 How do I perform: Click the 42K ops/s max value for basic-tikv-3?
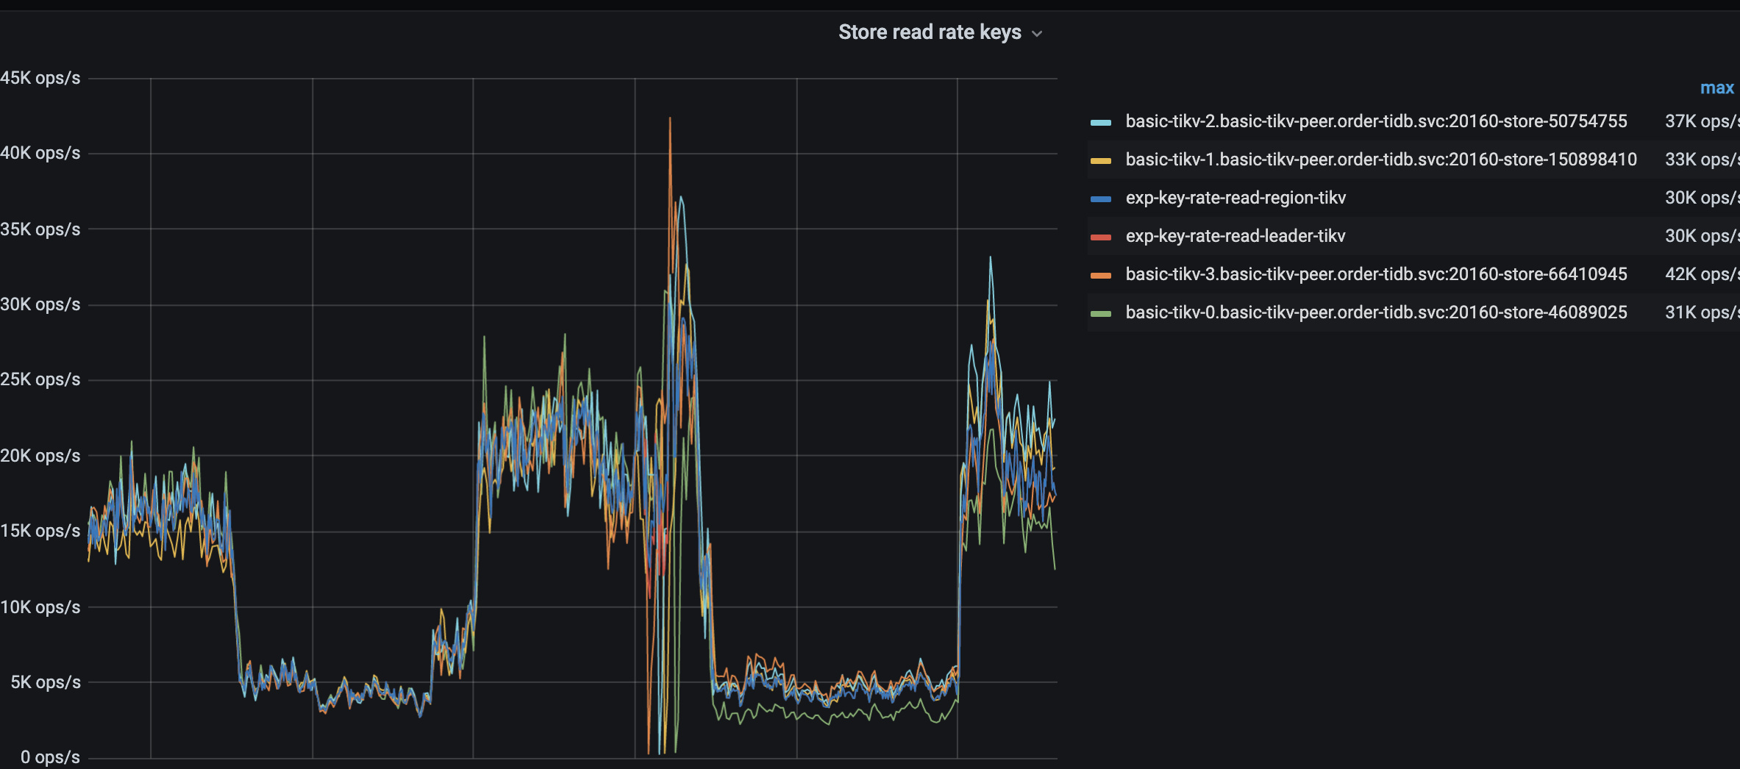[x=1702, y=274]
